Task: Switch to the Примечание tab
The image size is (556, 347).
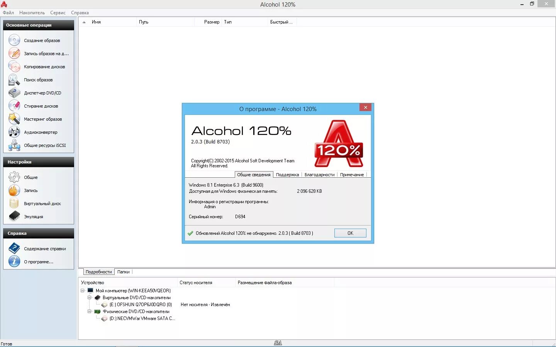Action: (x=352, y=175)
